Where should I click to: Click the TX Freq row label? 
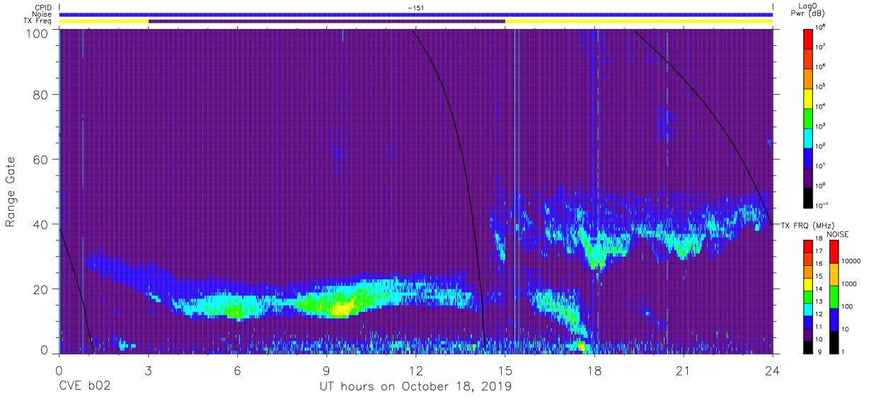[x=38, y=21]
